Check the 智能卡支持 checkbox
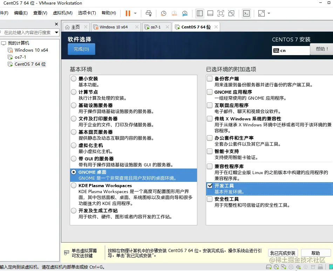Screen dimensions: 333x271 coord(210,151)
